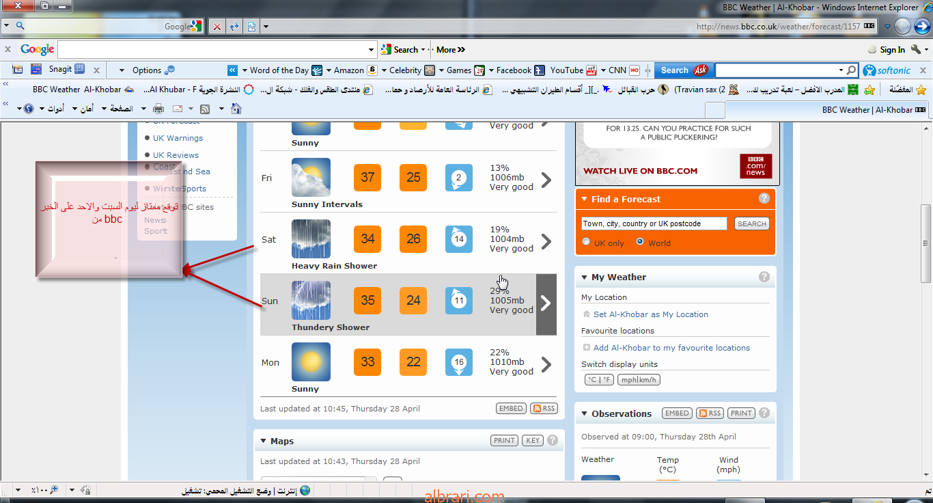Click the YouTube toolbar icon
This screenshot has height=503, width=933.
coord(591,70)
